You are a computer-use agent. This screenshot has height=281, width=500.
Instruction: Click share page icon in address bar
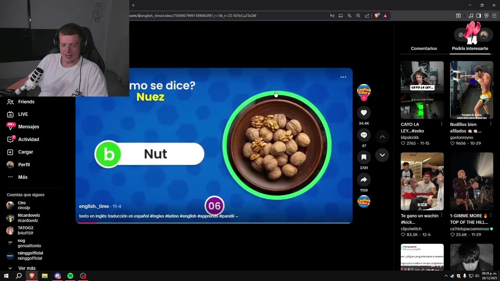click(x=367, y=16)
